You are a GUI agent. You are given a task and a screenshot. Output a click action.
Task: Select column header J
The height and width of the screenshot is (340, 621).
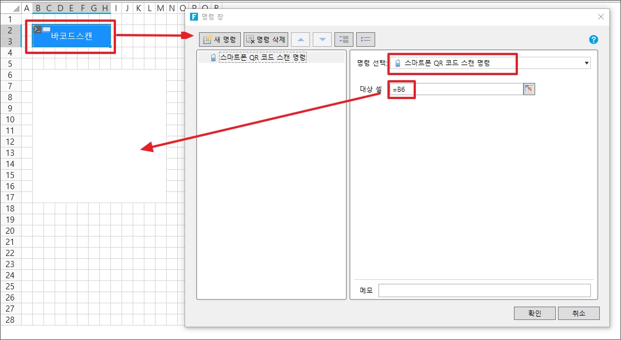(x=127, y=8)
